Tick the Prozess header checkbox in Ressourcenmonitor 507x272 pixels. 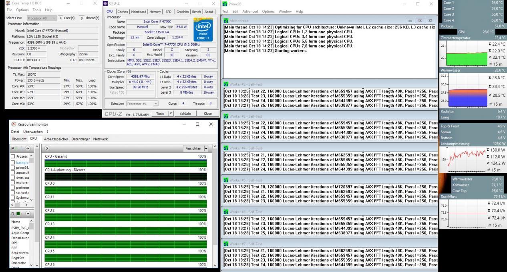point(13,156)
